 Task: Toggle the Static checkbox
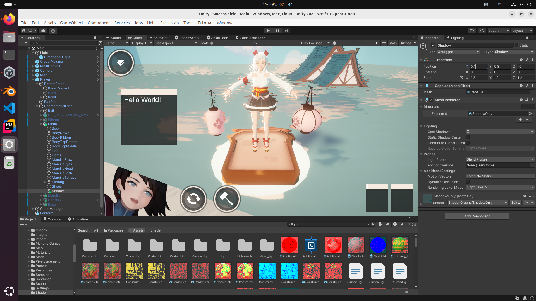pos(516,45)
